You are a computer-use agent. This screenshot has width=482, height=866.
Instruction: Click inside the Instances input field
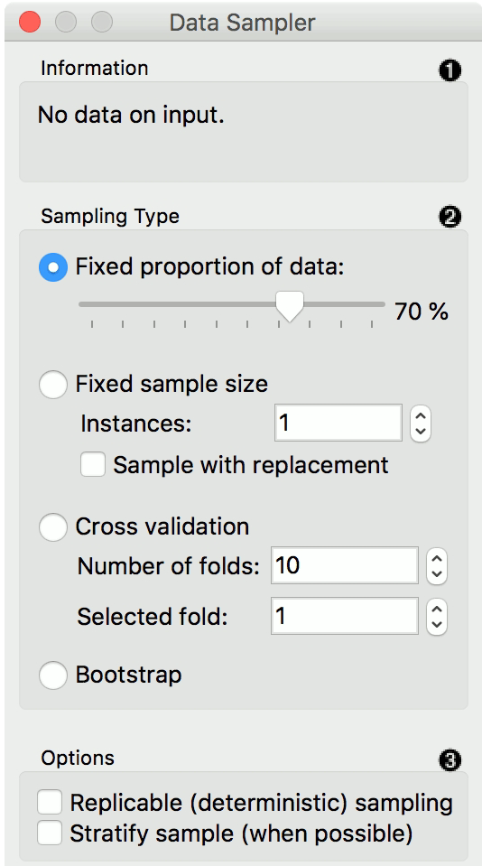tap(338, 424)
